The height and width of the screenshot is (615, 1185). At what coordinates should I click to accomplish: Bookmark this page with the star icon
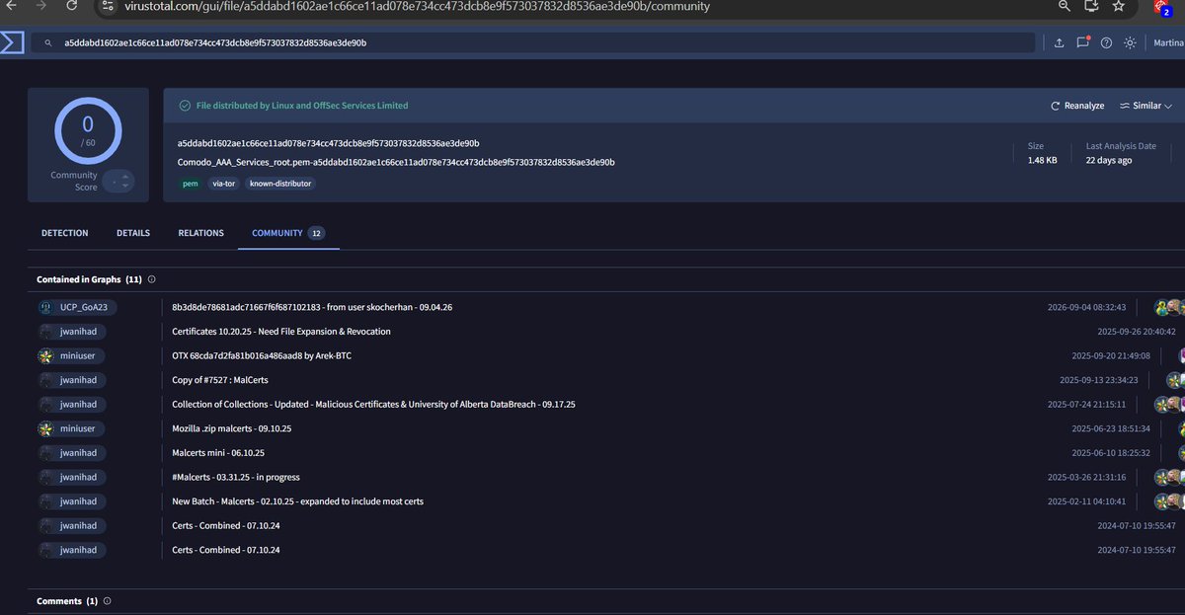click(1118, 6)
